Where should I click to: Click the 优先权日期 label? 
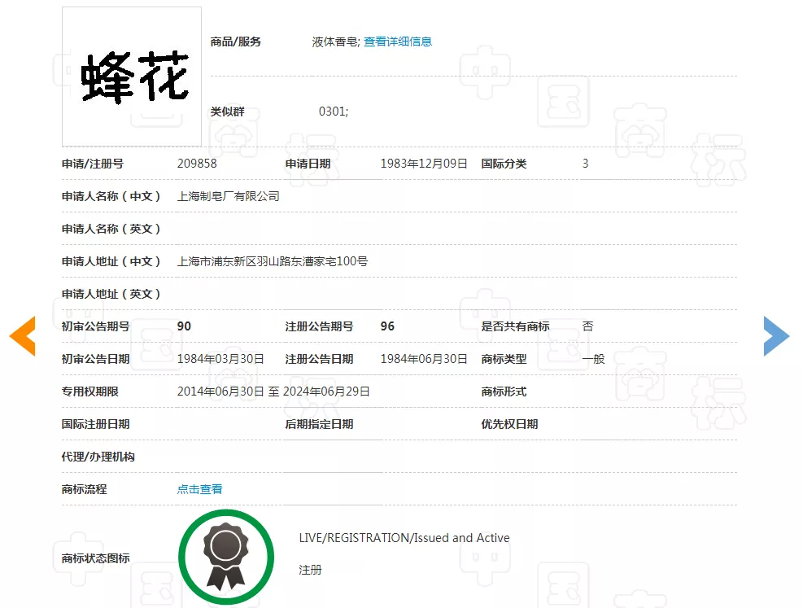coord(509,424)
